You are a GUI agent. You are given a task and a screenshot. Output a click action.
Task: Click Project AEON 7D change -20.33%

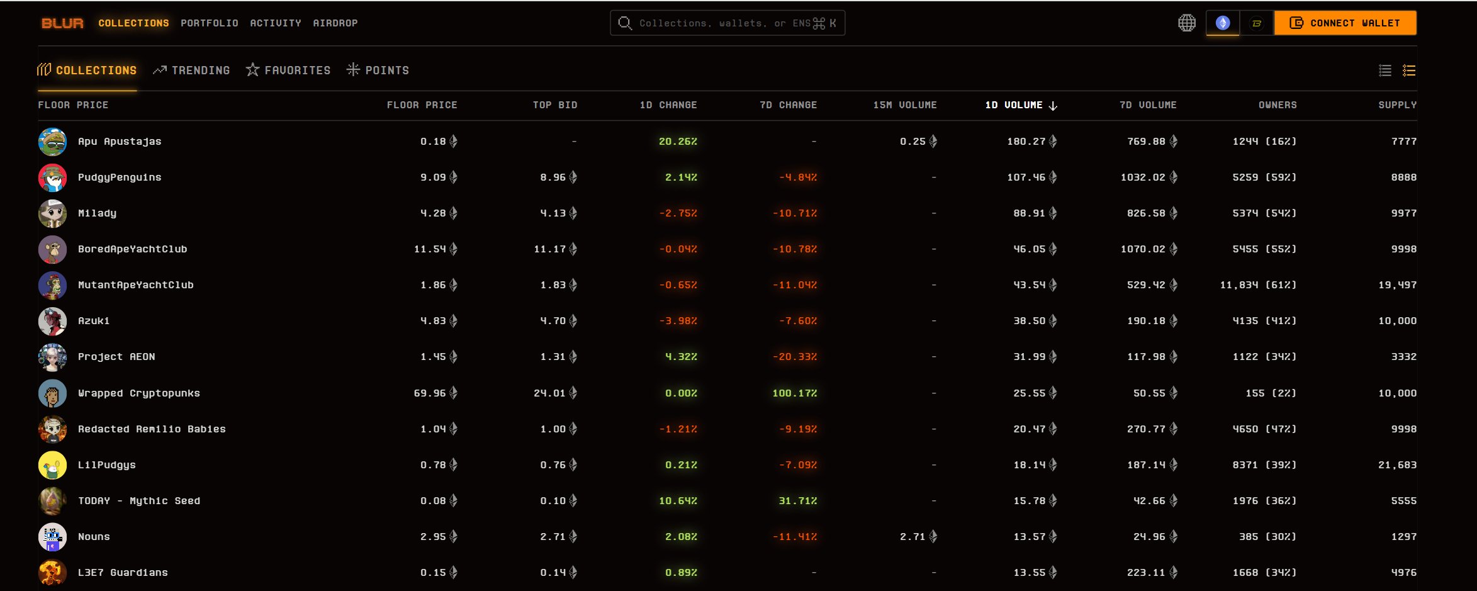tap(794, 357)
